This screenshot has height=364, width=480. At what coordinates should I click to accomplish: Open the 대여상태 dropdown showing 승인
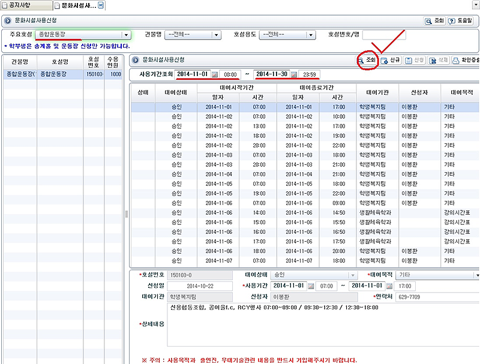coord(353,275)
